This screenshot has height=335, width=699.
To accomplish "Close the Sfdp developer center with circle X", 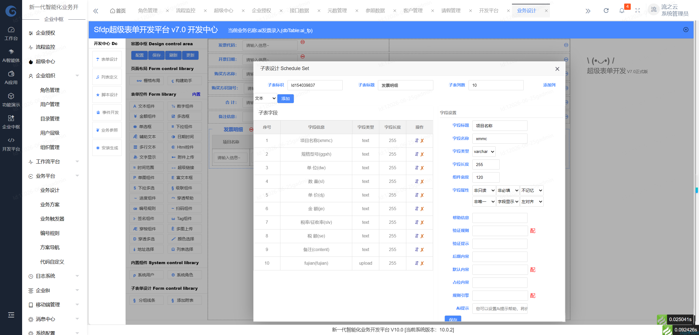I will pyautogui.click(x=686, y=29).
